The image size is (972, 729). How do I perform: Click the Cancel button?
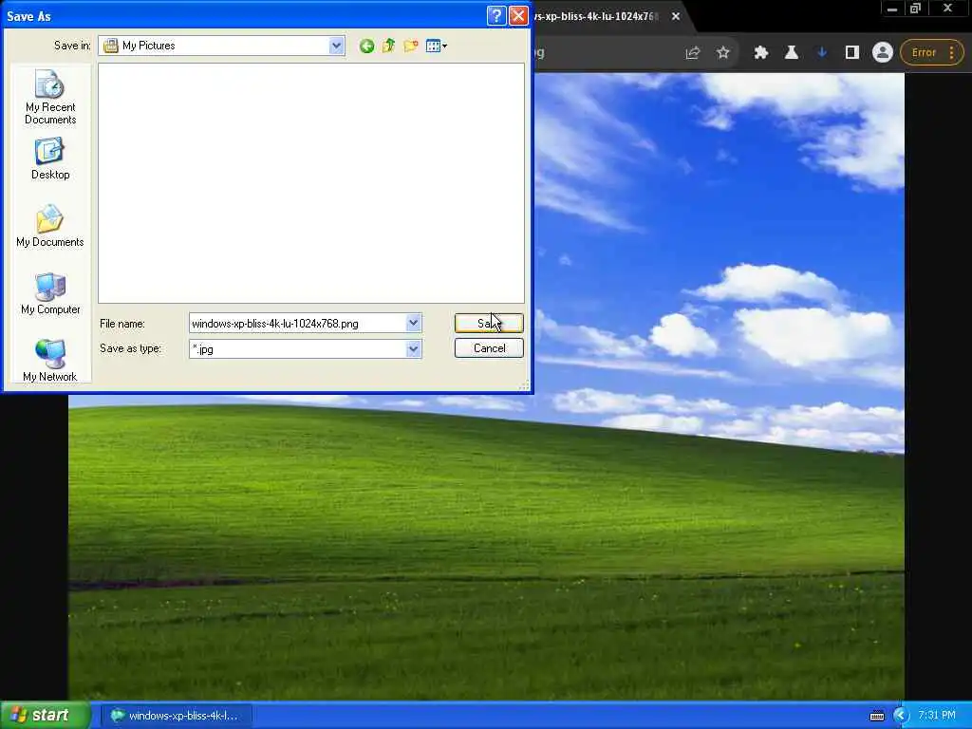coord(489,348)
